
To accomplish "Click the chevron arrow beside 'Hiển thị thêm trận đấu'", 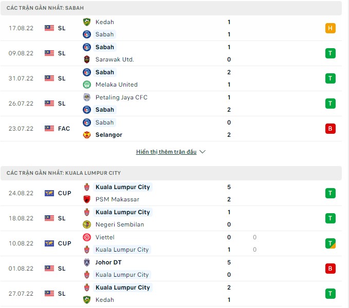I will tap(203, 152).
